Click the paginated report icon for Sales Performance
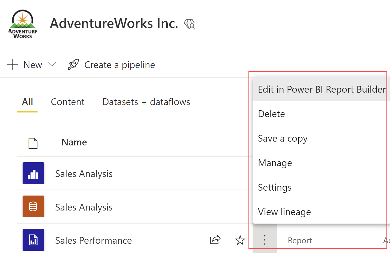Screen dimensions: 390x253 (33, 240)
